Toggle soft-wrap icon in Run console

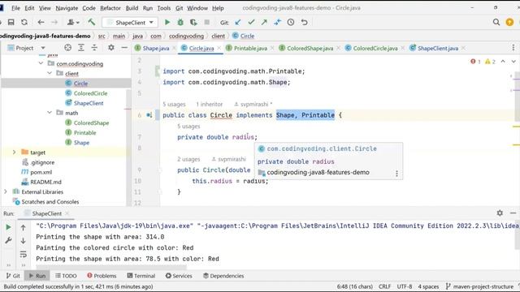point(24,254)
